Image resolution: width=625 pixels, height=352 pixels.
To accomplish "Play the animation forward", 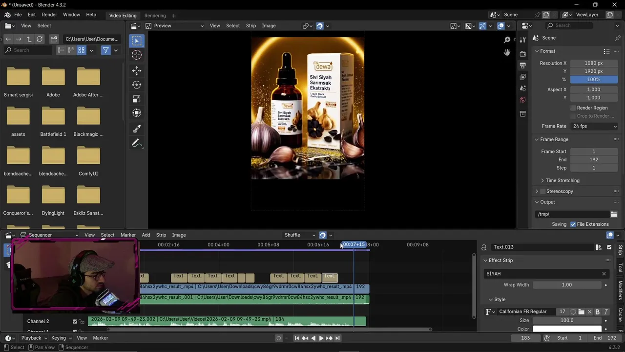I will tap(321, 338).
